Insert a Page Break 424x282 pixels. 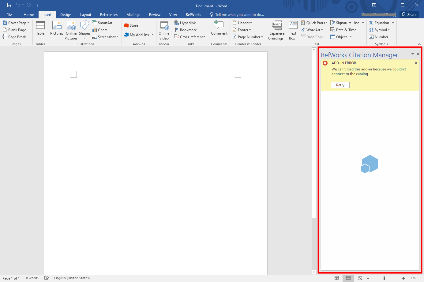point(14,37)
